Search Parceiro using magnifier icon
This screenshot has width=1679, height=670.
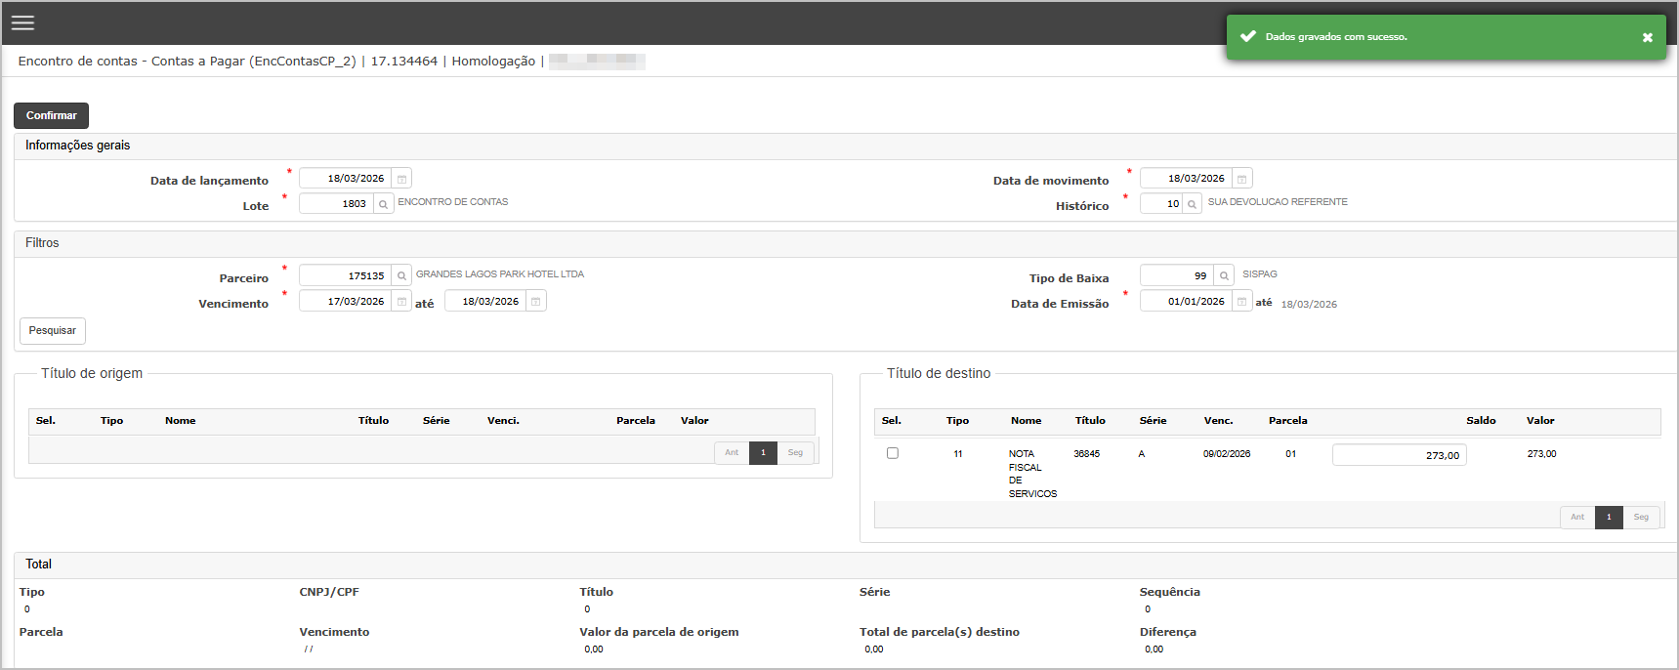pyautogui.click(x=401, y=276)
